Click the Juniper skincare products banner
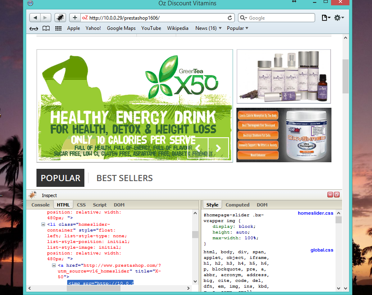The image size is (372, 295). tap(284, 77)
